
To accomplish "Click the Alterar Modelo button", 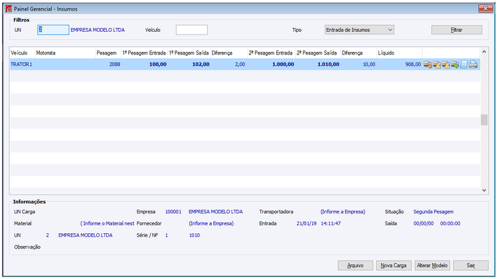I will click(432, 265).
